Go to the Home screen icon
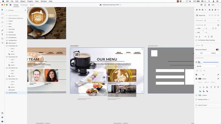The height and width of the screenshot is (124, 221). tap(10, 5)
